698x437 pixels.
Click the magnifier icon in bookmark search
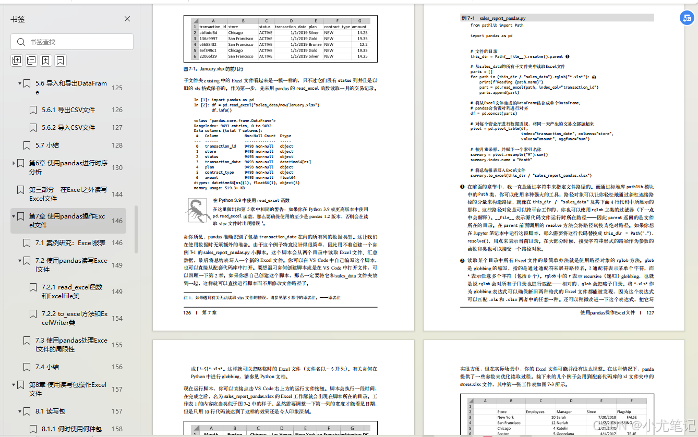point(21,42)
